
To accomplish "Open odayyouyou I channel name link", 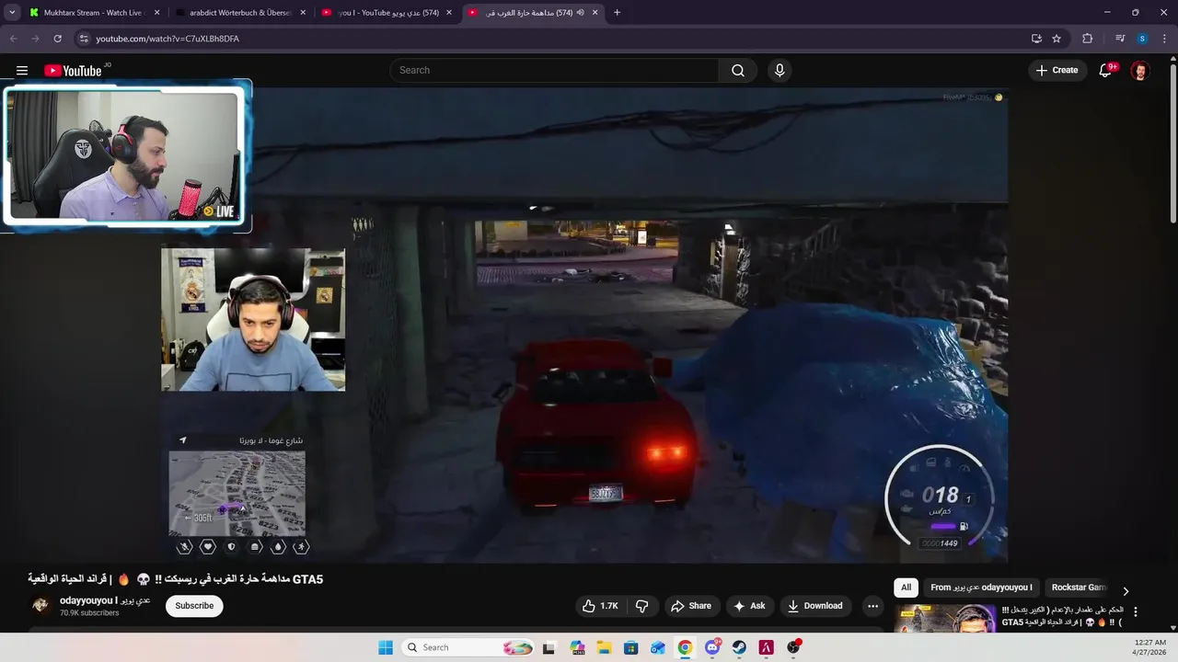I will (104, 600).
